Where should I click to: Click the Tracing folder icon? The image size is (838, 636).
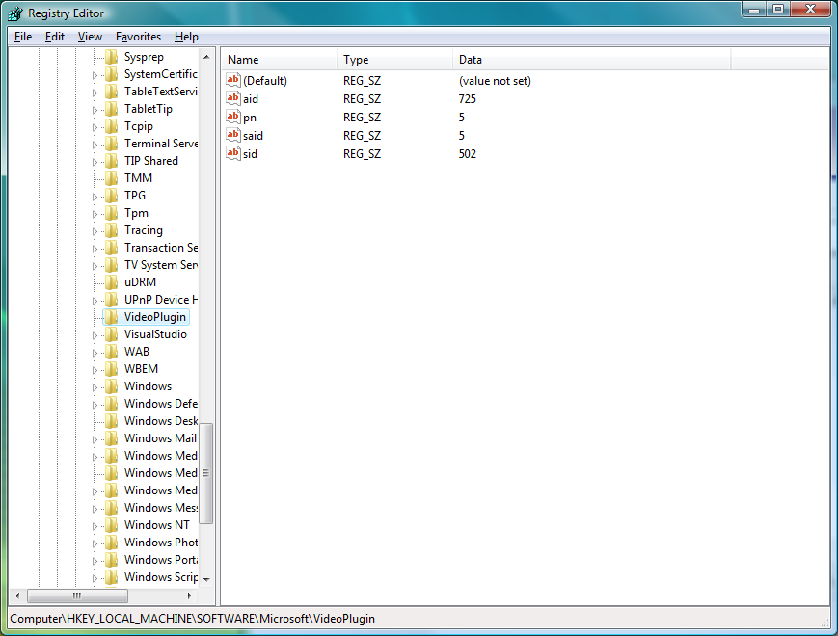(x=111, y=230)
